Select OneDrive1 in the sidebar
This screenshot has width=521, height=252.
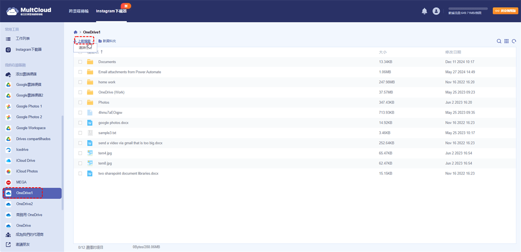(x=33, y=193)
